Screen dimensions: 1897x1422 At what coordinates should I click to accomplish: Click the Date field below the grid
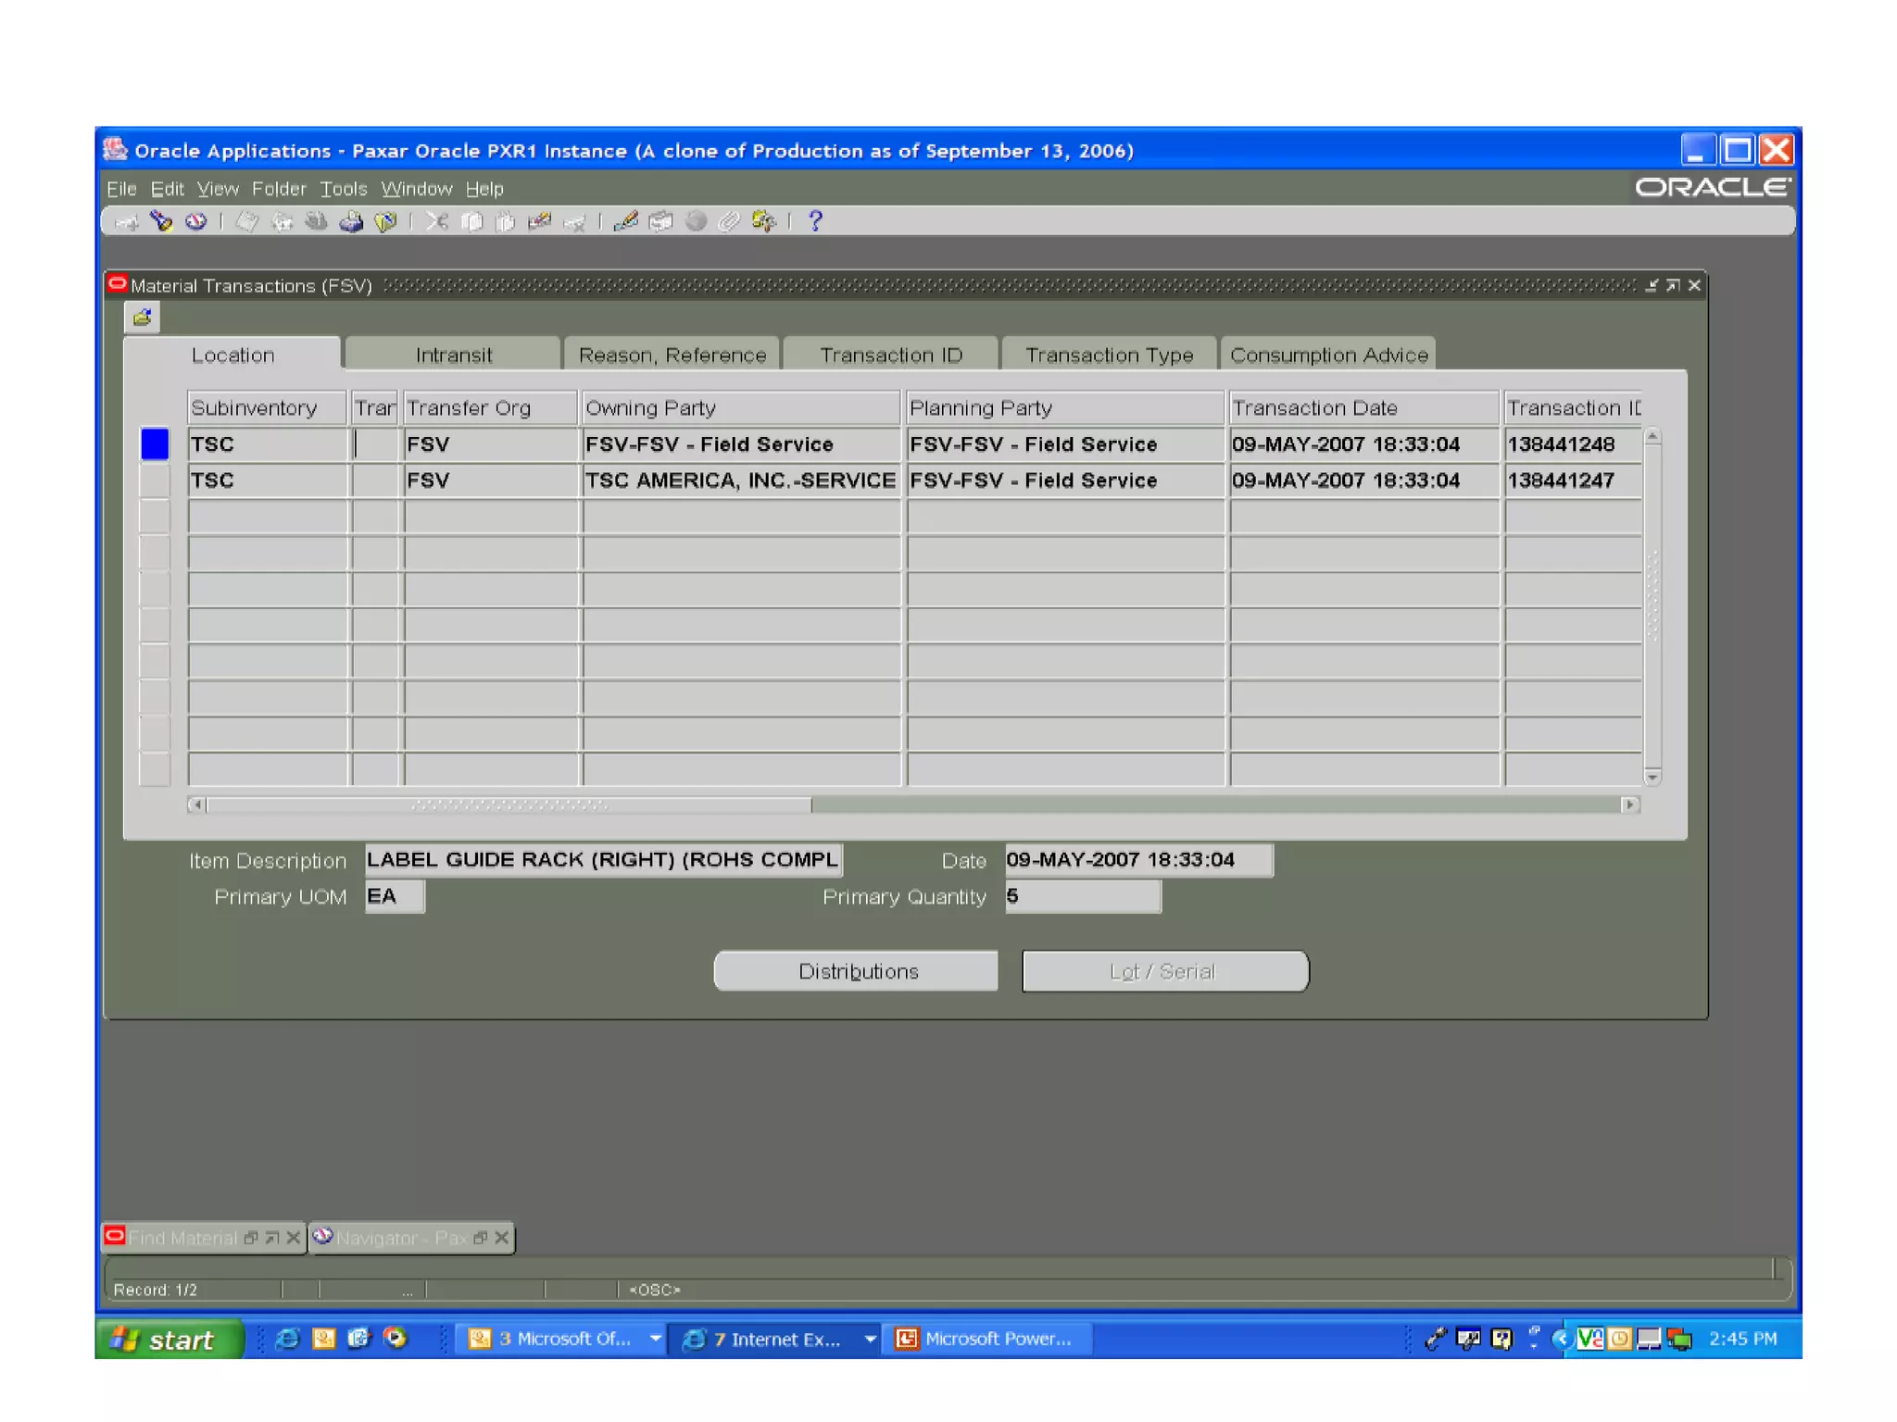1138,860
